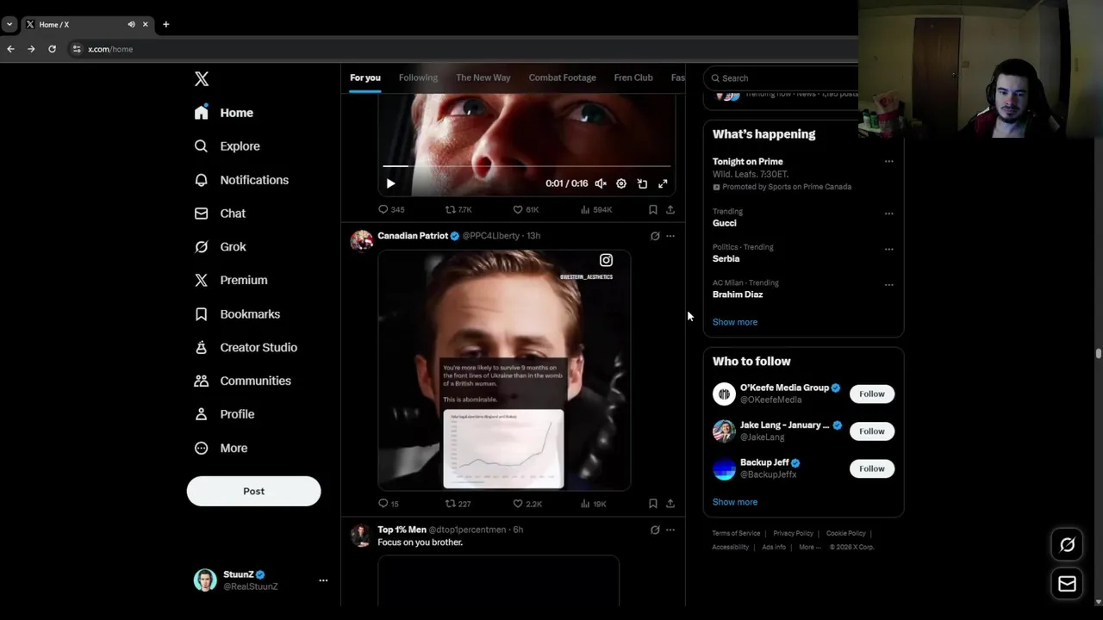1103x620 pixels.
Task: Switch to the Following tab
Action: click(418, 77)
